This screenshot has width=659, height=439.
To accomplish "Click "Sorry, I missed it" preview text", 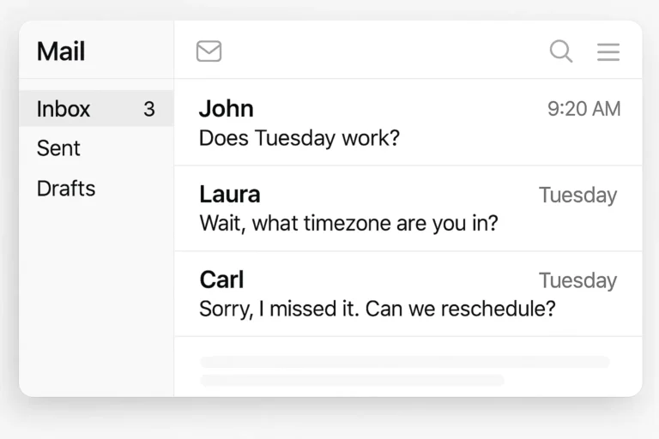I will tap(279, 309).
